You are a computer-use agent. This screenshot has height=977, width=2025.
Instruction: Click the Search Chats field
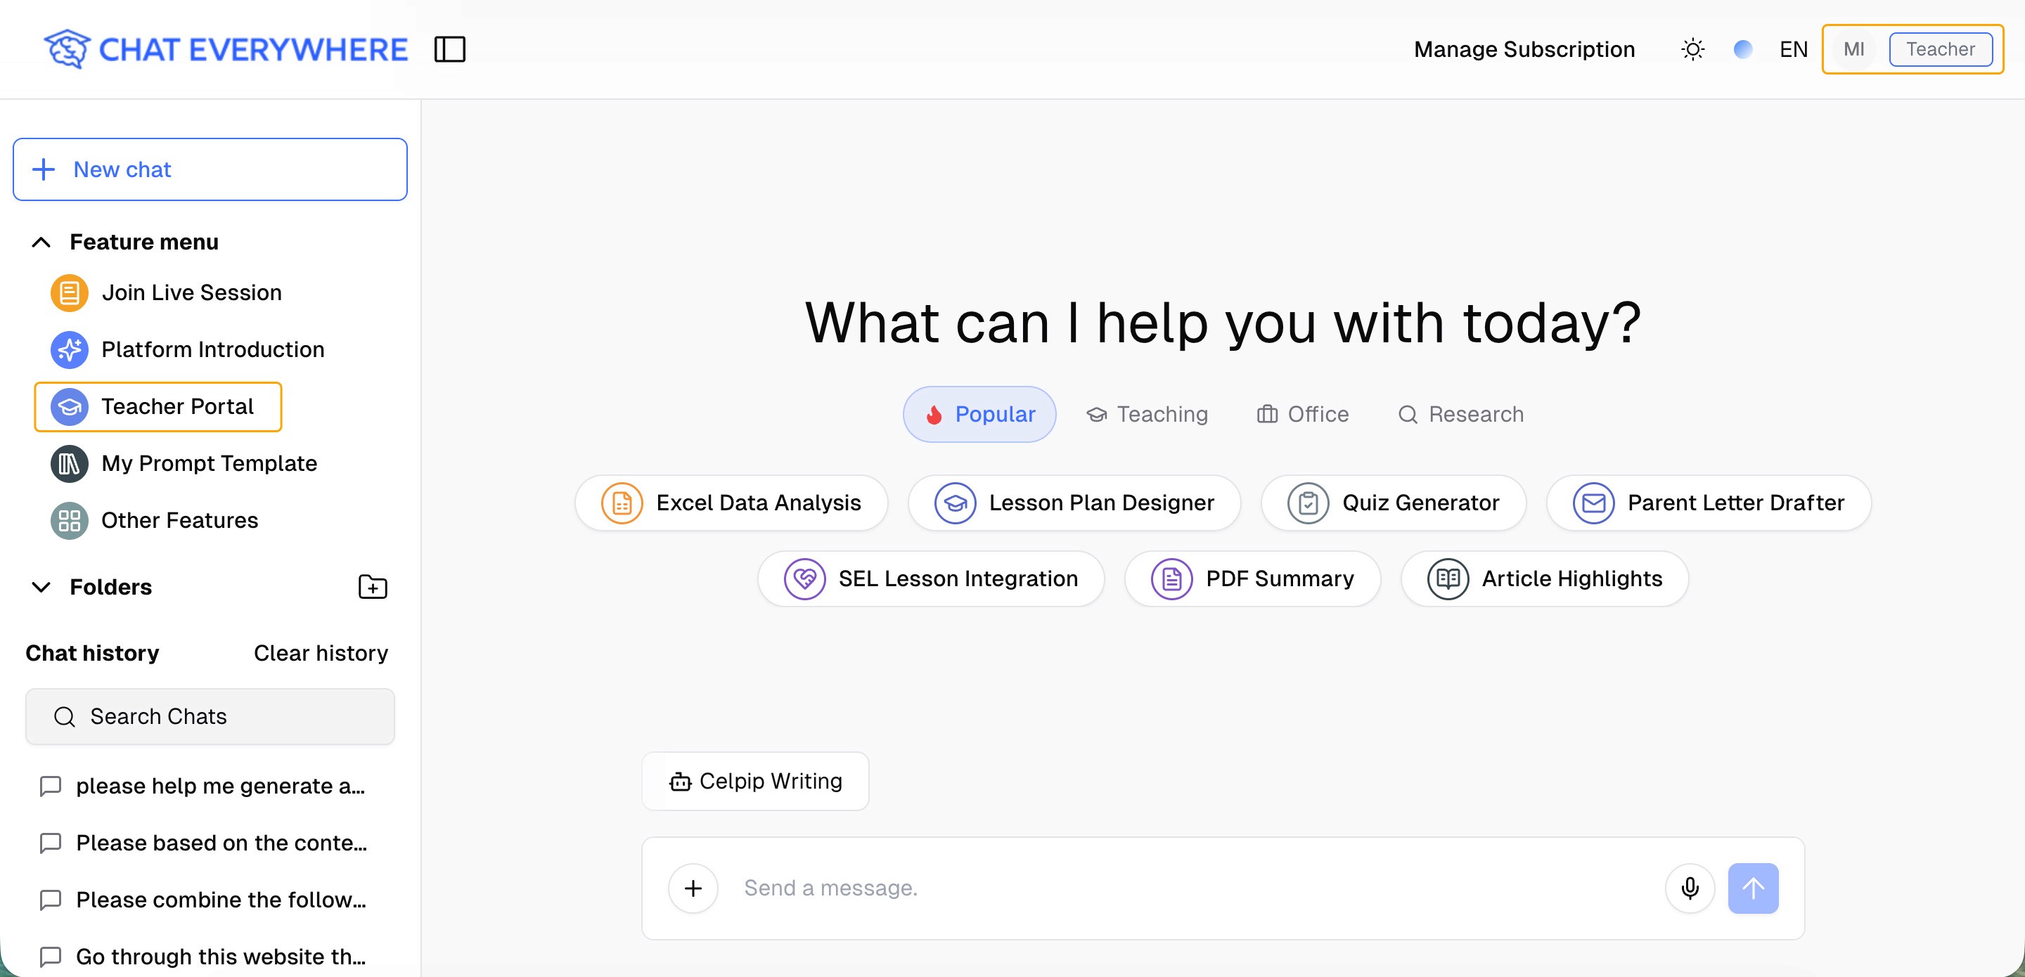point(210,717)
